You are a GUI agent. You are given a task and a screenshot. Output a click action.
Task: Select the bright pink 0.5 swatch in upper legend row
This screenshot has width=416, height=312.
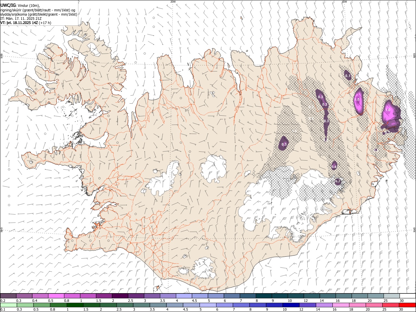(56, 296)
